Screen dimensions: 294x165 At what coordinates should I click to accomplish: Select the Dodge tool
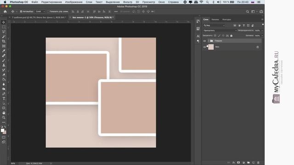pos(4,89)
